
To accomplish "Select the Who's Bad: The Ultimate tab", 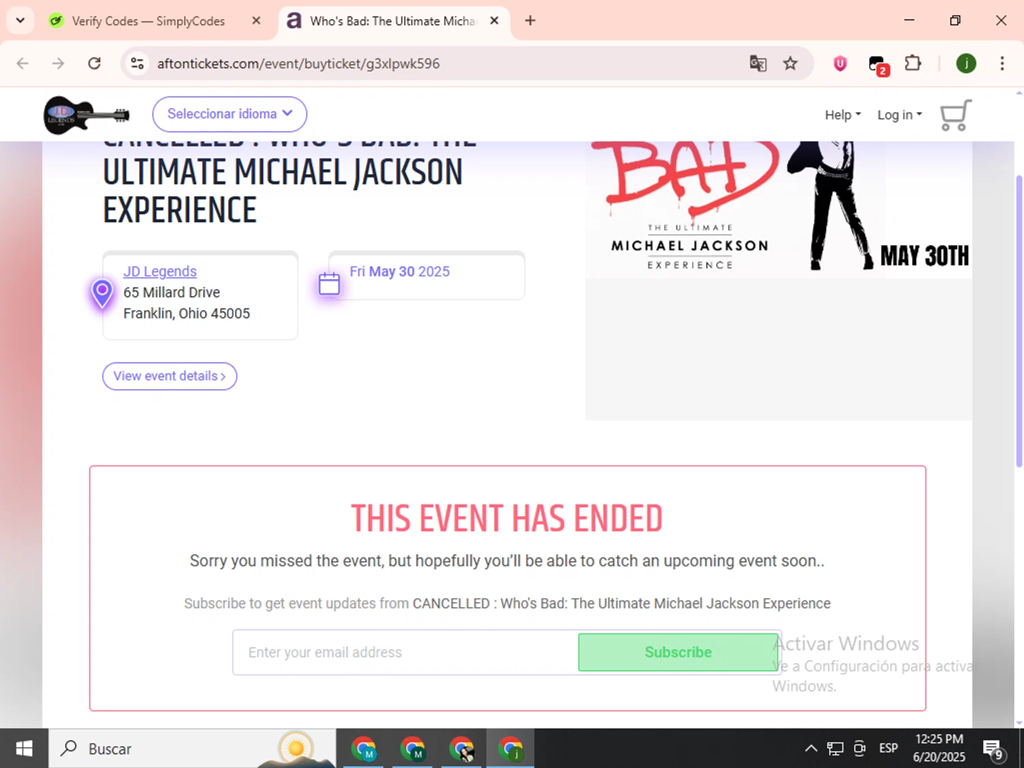I will 393,21.
